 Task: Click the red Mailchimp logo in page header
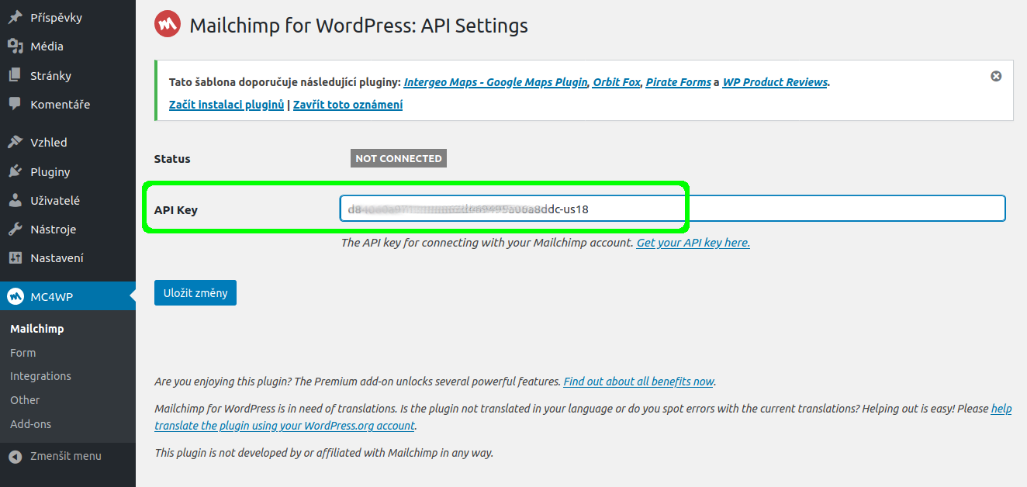click(168, 24)
